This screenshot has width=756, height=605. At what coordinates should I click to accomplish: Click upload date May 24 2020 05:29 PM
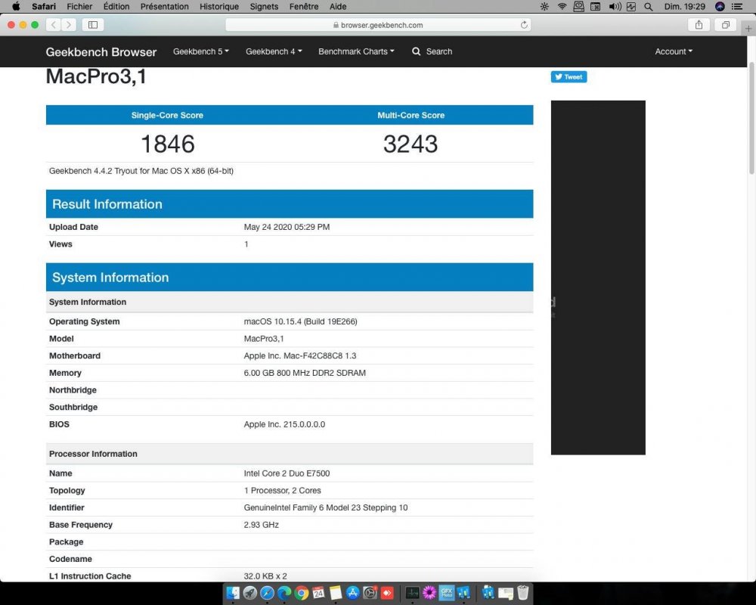click(287, 227)
